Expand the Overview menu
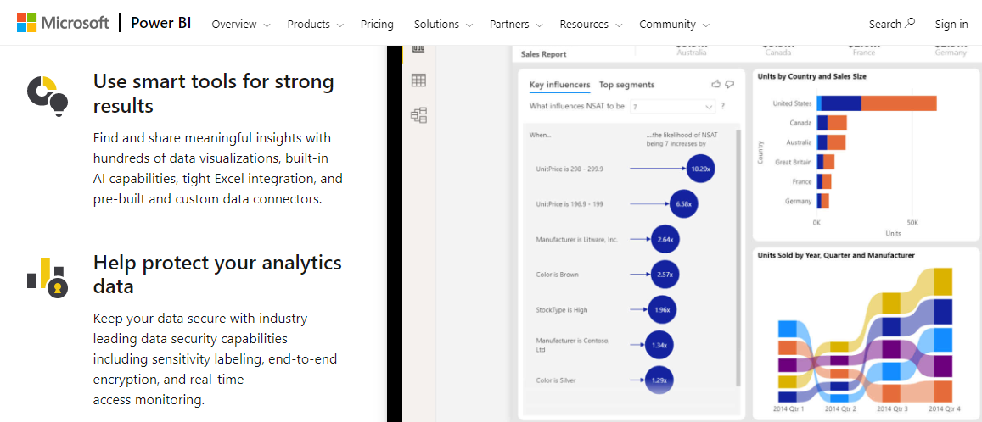Viewport: 982px width, 422px height. [x=240, y=25]
